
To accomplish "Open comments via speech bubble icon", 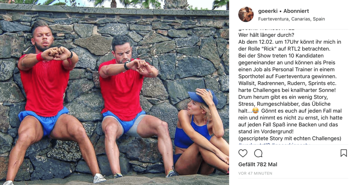I will 258,153.
